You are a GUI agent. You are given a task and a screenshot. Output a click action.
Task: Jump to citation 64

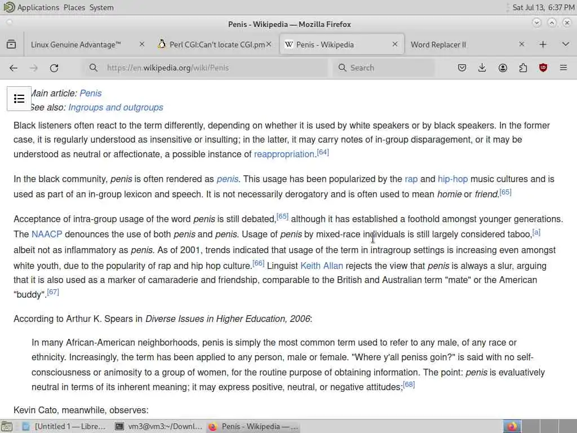[x=323, y=152]
